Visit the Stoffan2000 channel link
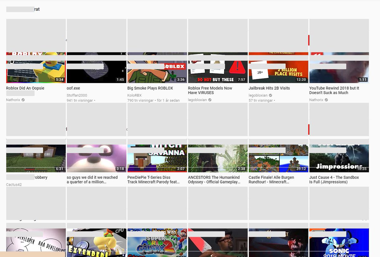 [77, 95]
